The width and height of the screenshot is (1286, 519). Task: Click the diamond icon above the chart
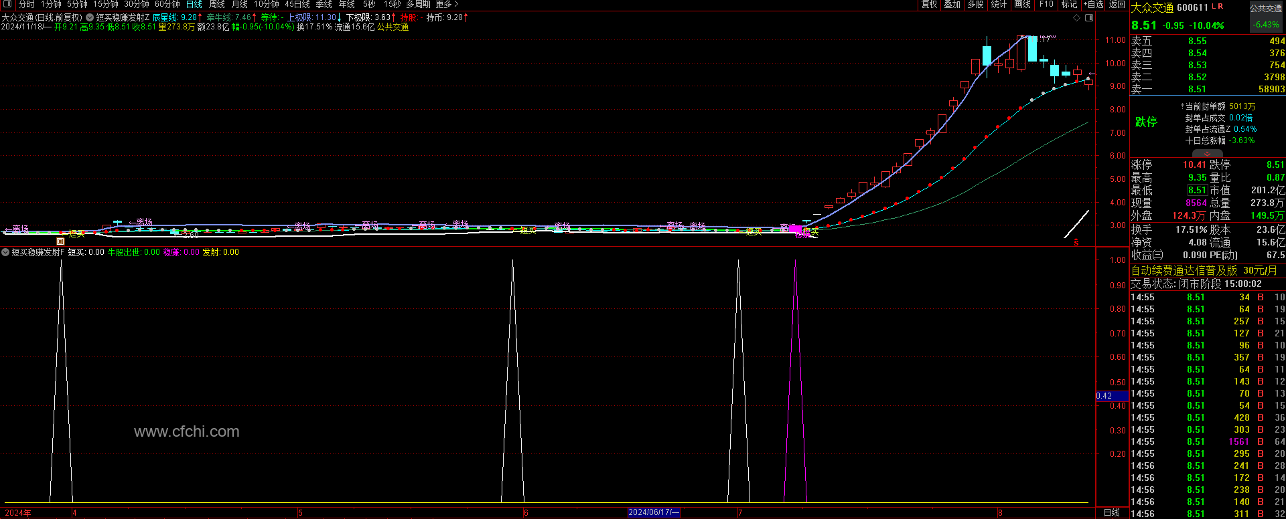click(x=1077, y=18)
